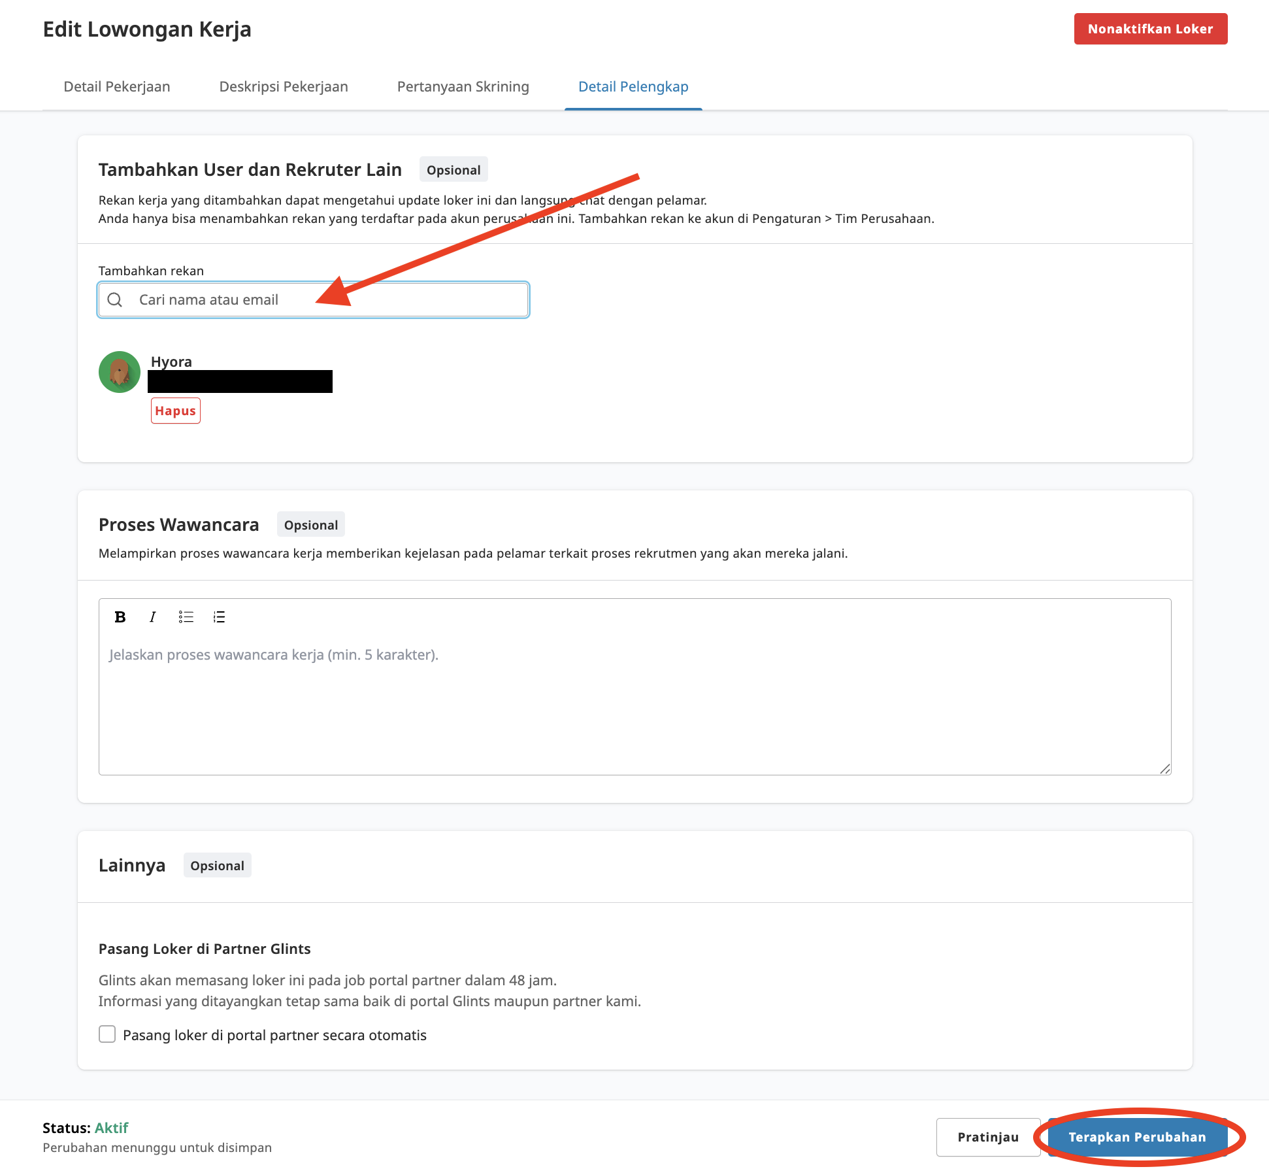Click the Nonaktifkan Loker button
Image resolution: width=1269 pixels, height=1169 pixels.
click(1150, 29)
